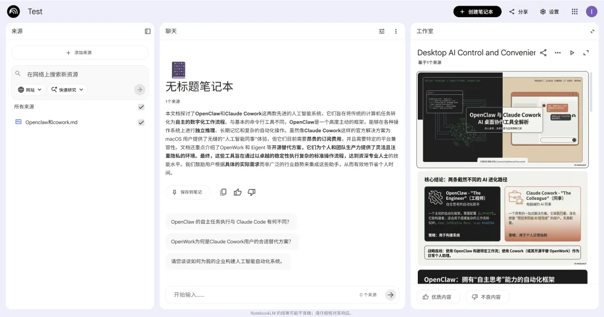Click the OpenClaw 自动化框架 slide thumbnail
Image resolution: width=604 pixels, height=317 pixels.
[x=502, y=277]
